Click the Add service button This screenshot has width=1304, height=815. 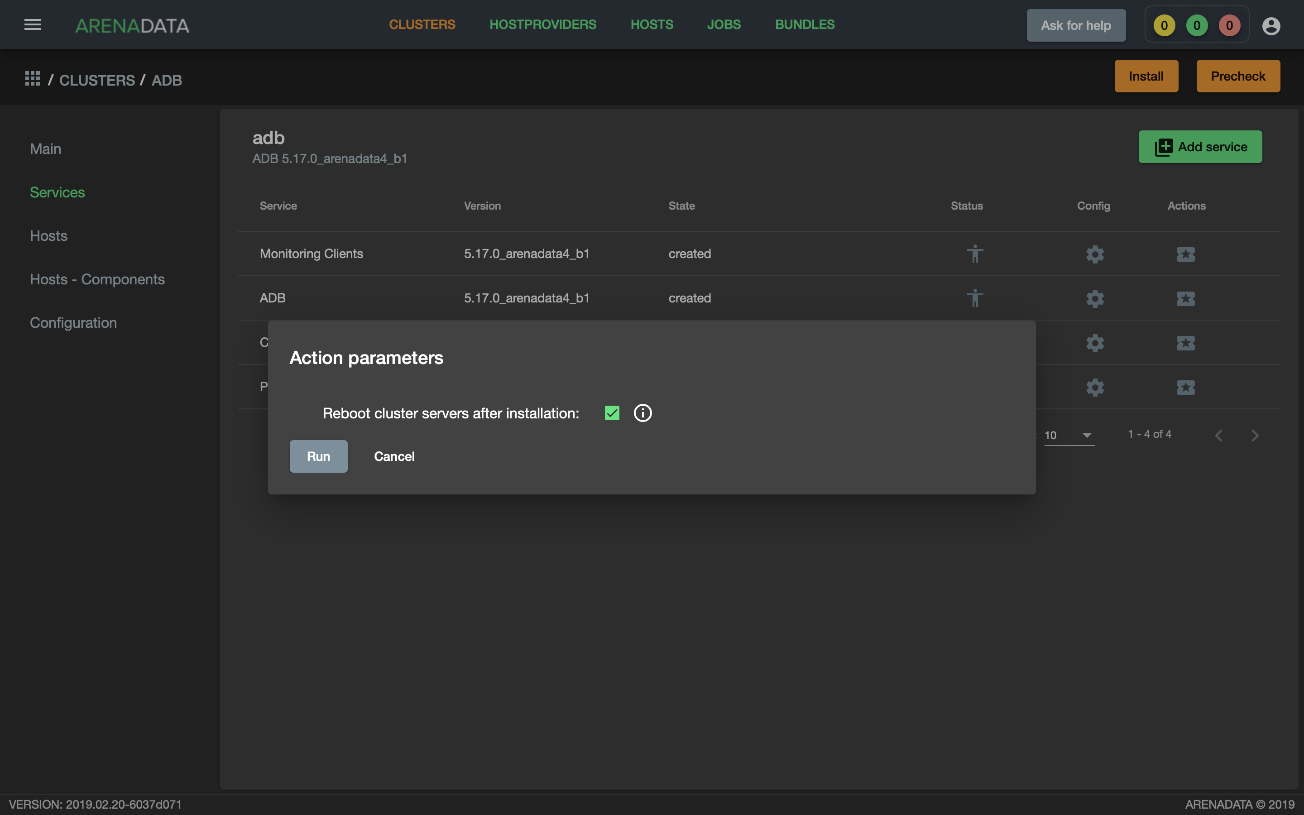tap(1200, 147)
